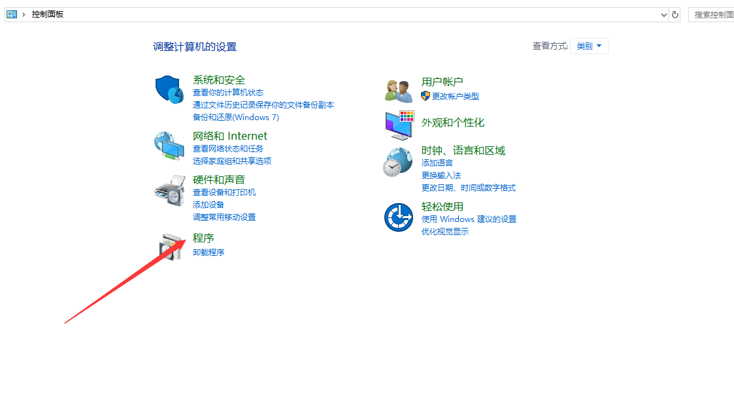The width and height of the screenshot is (734, 395).
Task: Expand the address bar history dropdown
Action: click(664, 14)
